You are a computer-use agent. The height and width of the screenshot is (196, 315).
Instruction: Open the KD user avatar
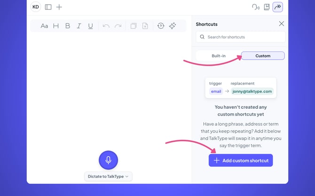point(36,7)
